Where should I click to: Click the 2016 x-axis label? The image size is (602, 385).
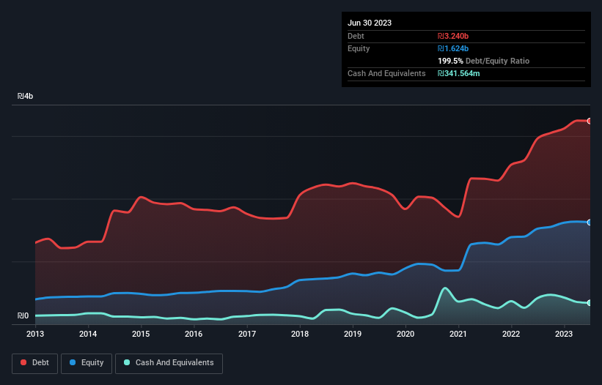pyautogui.click(x=194, y=334)
